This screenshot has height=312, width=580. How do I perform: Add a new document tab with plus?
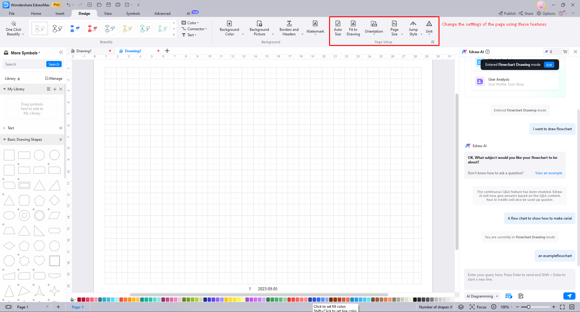pos(167,51)
